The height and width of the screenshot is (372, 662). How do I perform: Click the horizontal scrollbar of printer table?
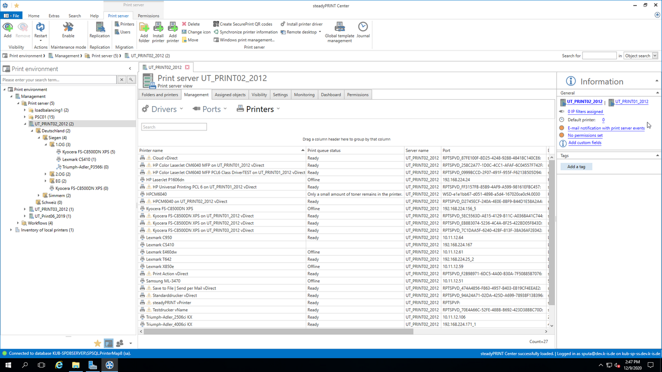(x=279, y=331)
